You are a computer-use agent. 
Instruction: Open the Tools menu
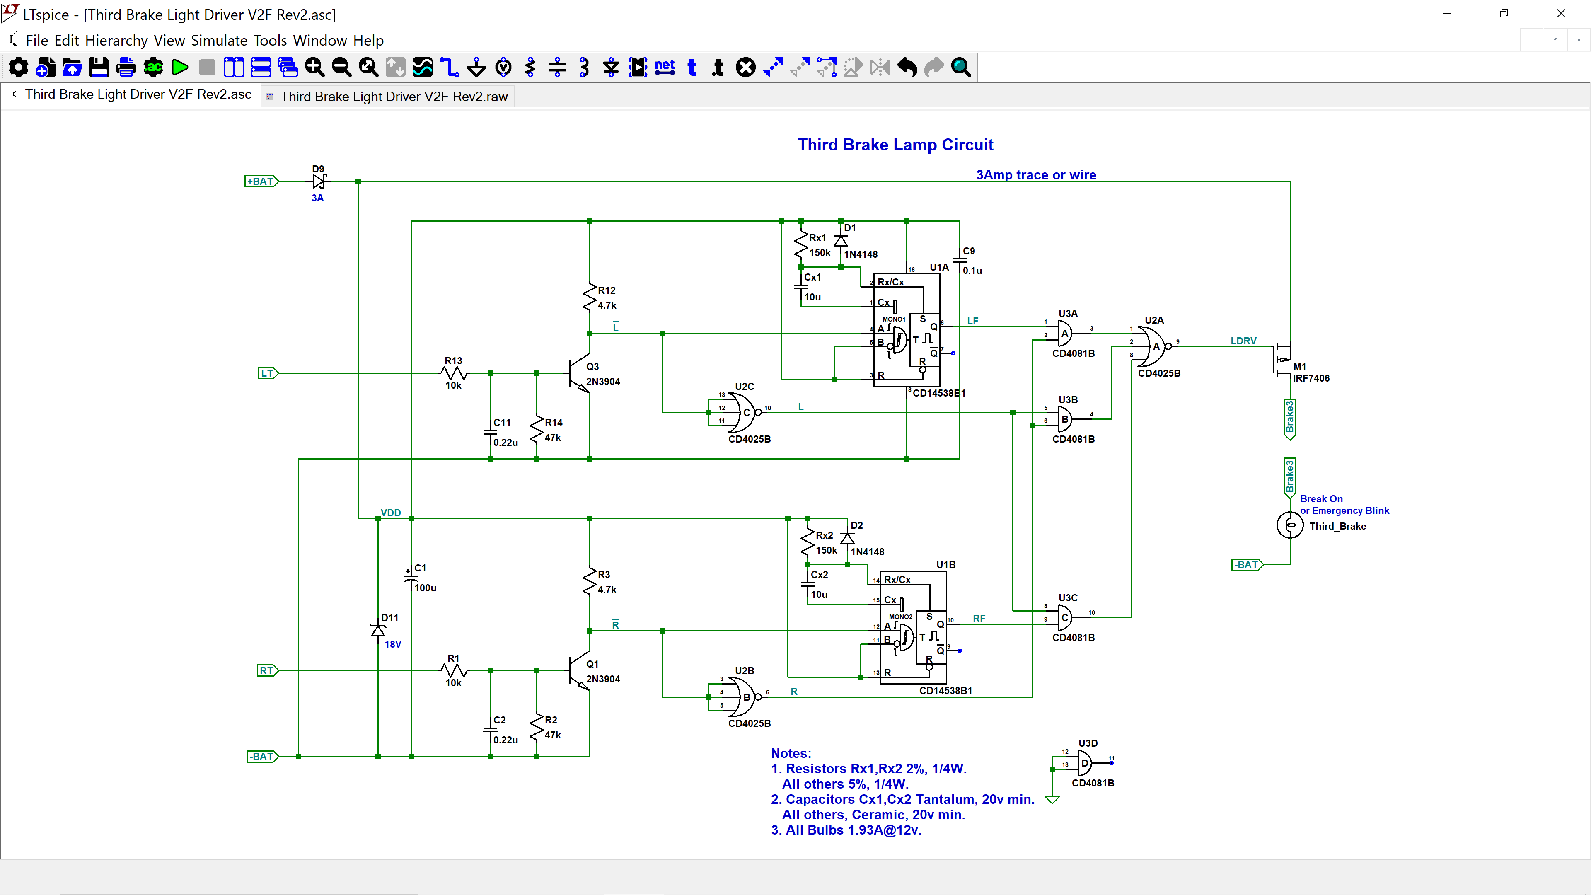click(271, 41)
